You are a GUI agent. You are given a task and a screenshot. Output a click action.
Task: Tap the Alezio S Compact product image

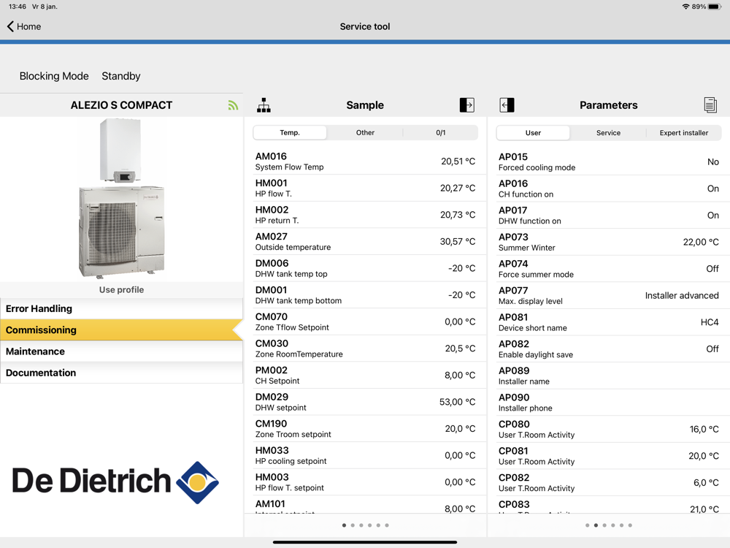pyautogui.click(x=121, y=198)
